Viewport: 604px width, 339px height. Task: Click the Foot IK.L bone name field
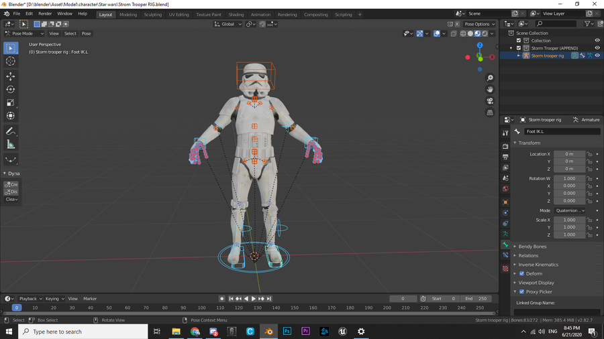(x=562, y=131)
